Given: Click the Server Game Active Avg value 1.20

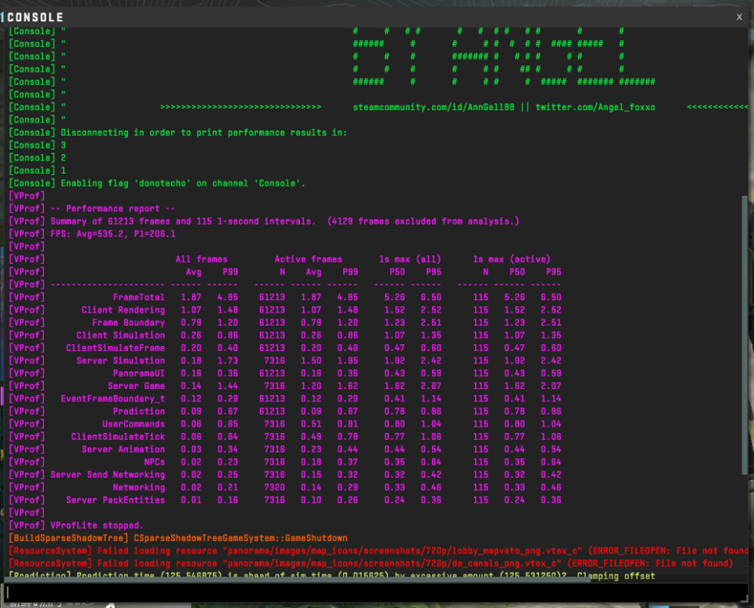Looking at the screenshot, I should (x=311, y=386).
